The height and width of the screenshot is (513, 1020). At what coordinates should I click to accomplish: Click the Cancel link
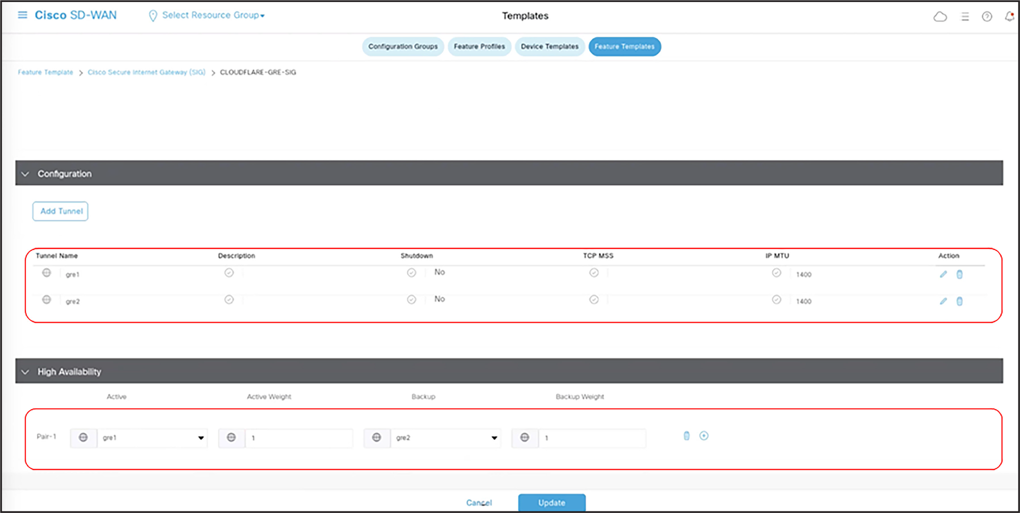pyautogui.click(x=479, y=502)
